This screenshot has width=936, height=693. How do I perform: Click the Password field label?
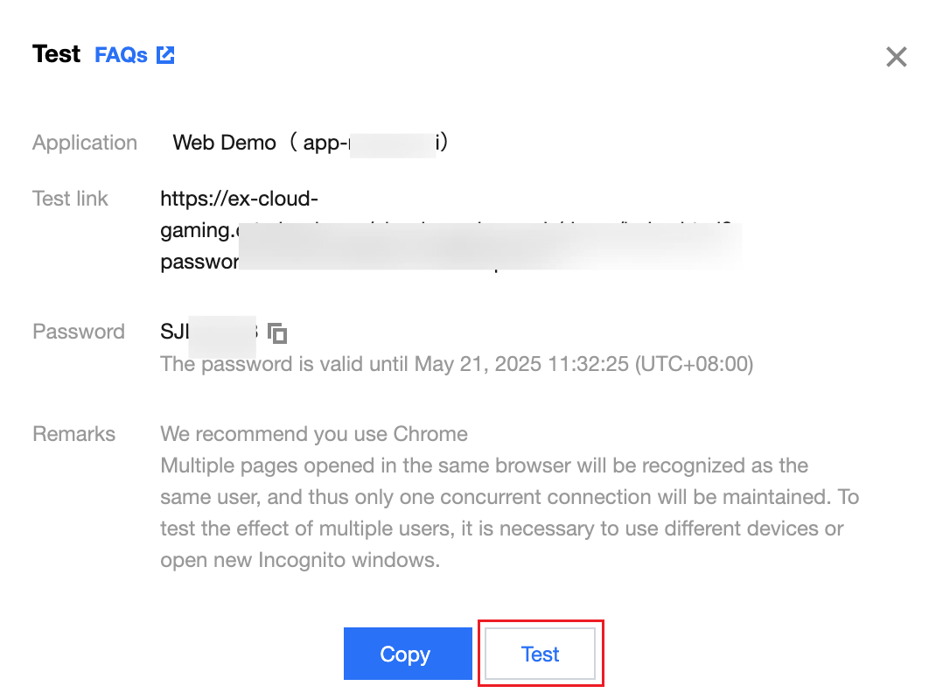click(79, 332)
